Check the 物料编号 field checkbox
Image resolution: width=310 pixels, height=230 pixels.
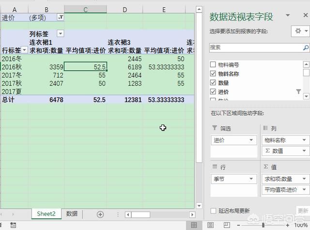213,65
